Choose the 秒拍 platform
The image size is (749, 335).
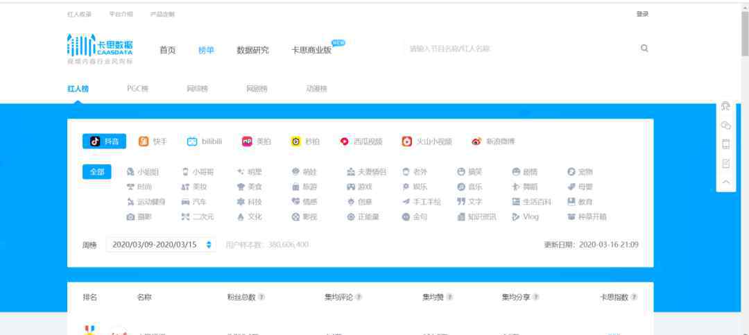305,141
